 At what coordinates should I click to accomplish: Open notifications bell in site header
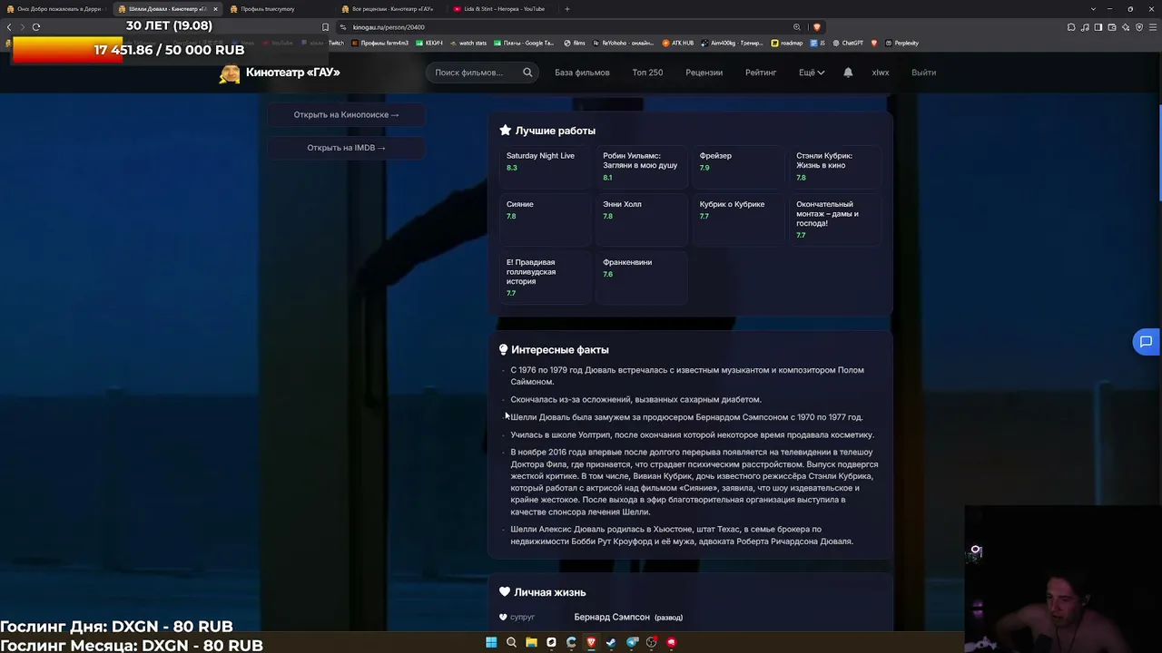click(848, 73)
